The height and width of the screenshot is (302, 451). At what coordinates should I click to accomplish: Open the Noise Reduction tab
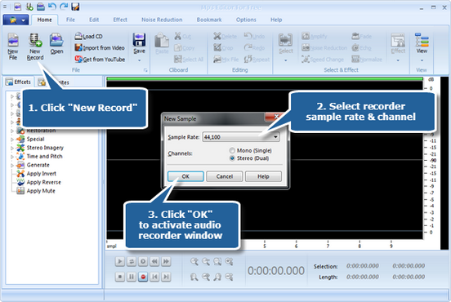coord(162,20)
